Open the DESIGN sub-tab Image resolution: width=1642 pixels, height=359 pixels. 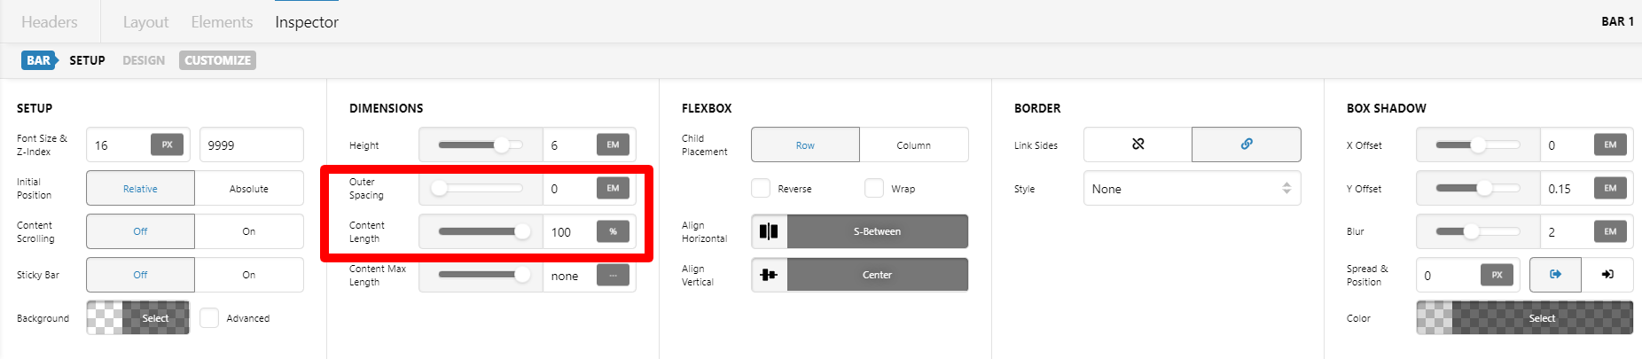pyautogui.click(x=144, y=60)
